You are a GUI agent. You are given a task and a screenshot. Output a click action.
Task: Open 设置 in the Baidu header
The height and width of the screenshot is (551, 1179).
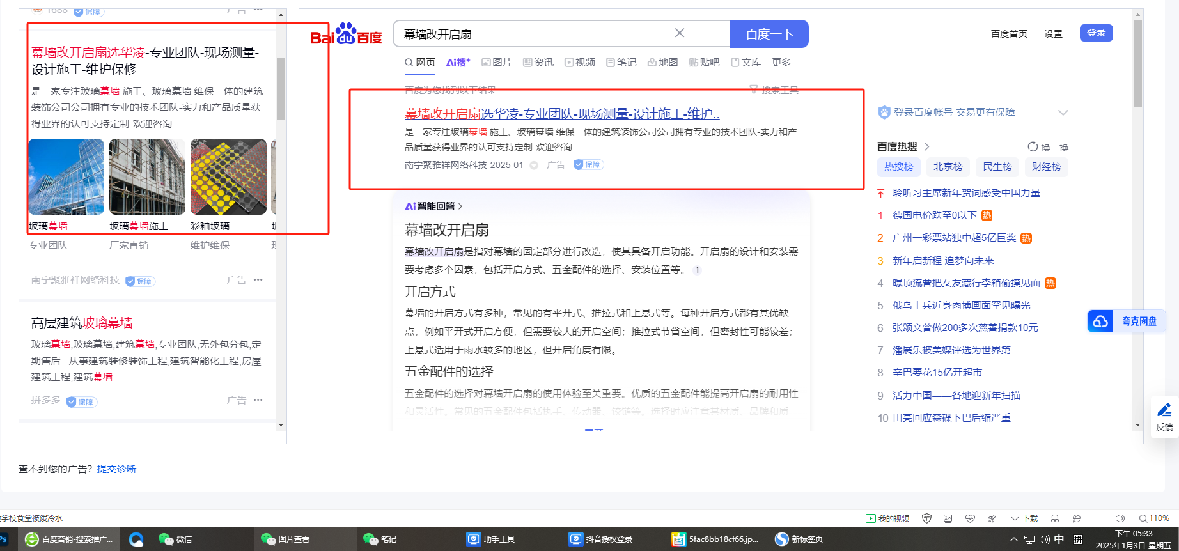[x=1053, y=34]
